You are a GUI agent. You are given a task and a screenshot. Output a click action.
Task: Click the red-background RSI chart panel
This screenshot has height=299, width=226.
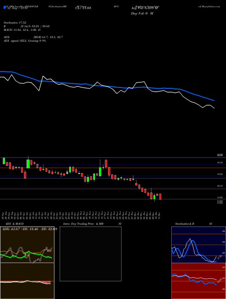click(x=198, y=281)
